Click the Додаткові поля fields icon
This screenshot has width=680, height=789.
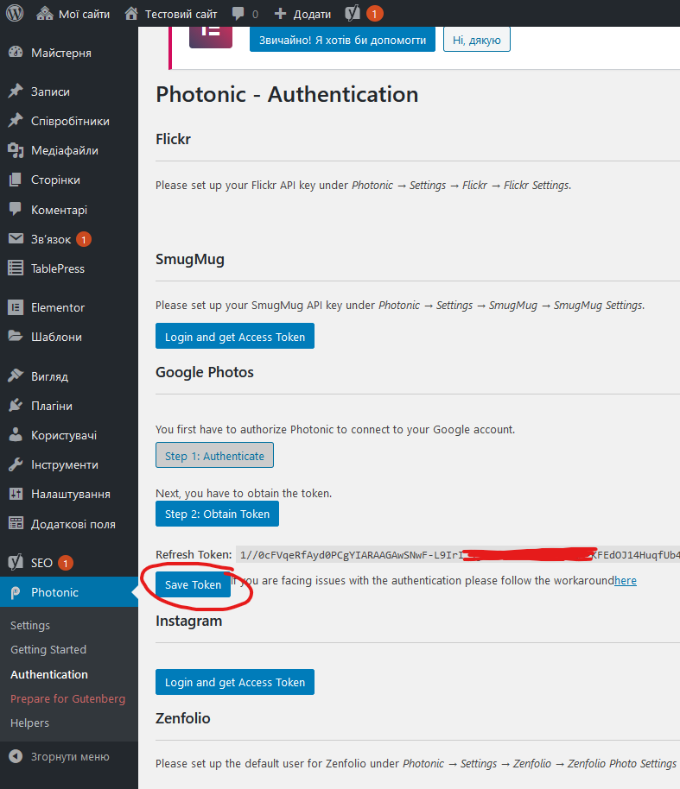(16, 523)
